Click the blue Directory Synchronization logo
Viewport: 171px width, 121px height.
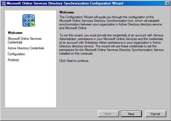[x=28, y=20]
